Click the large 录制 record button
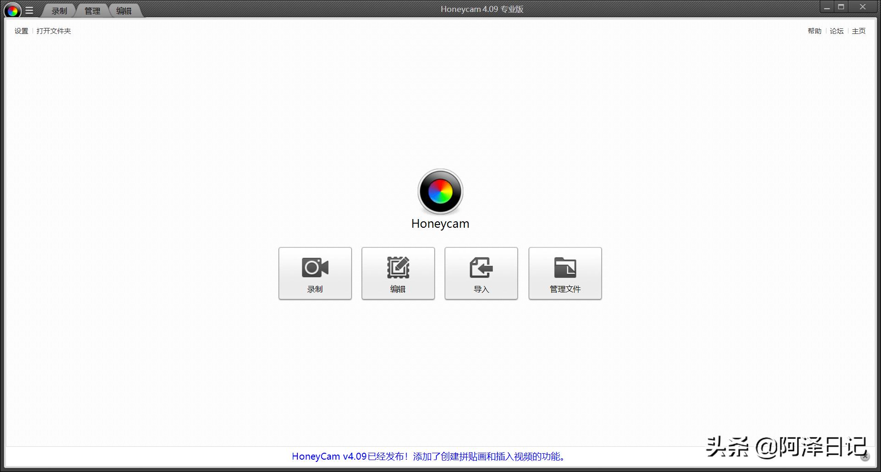881x472 pixels. 315,274
